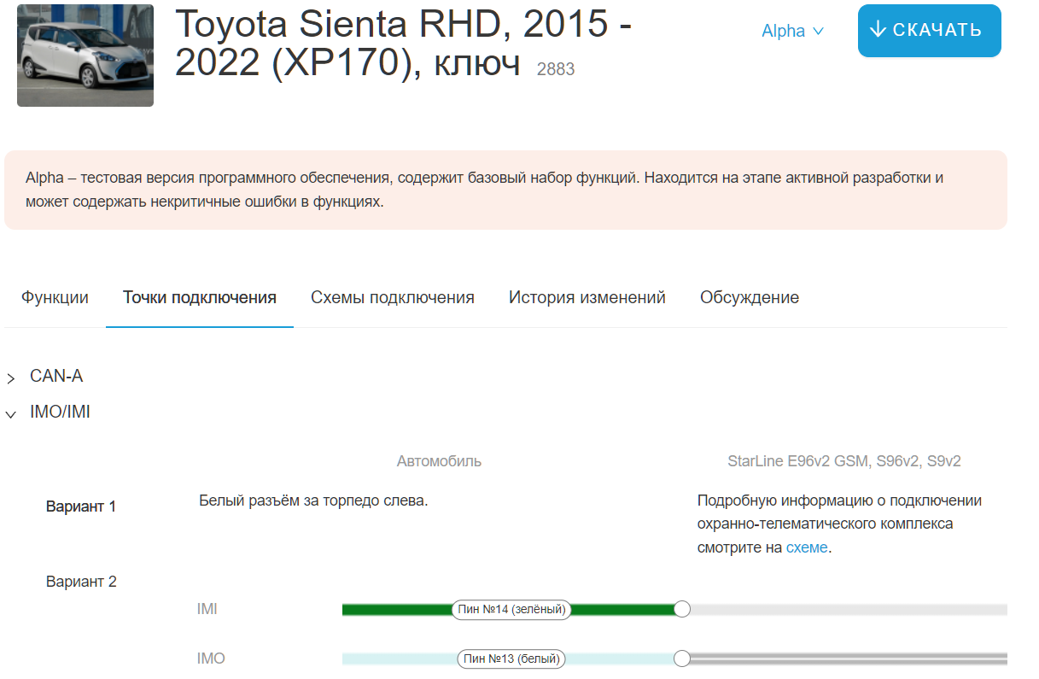Click the Пин №13 (белый) label
This screenshot has width=1039, height=679.
pyautogui.click(x=511, y=659)
